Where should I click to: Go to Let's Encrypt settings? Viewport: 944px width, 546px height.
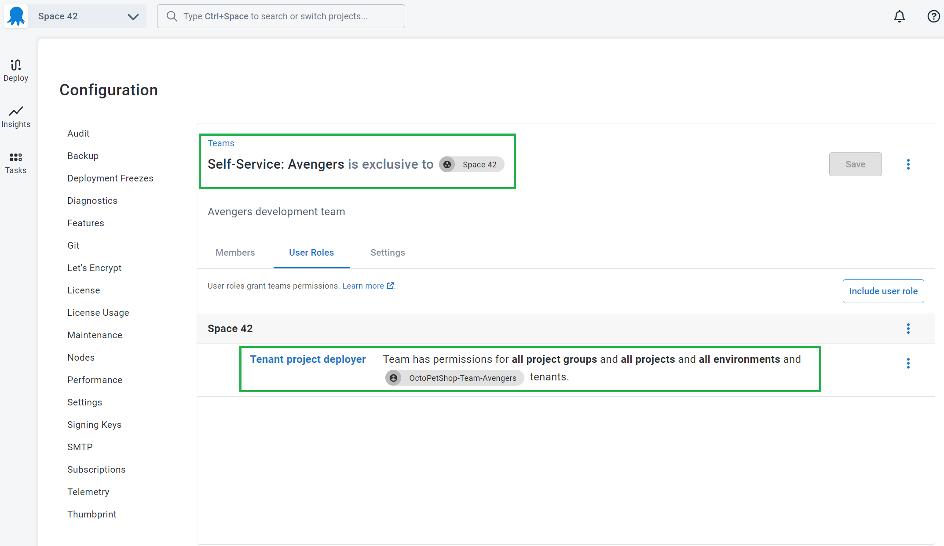click(x=94, y=268)
